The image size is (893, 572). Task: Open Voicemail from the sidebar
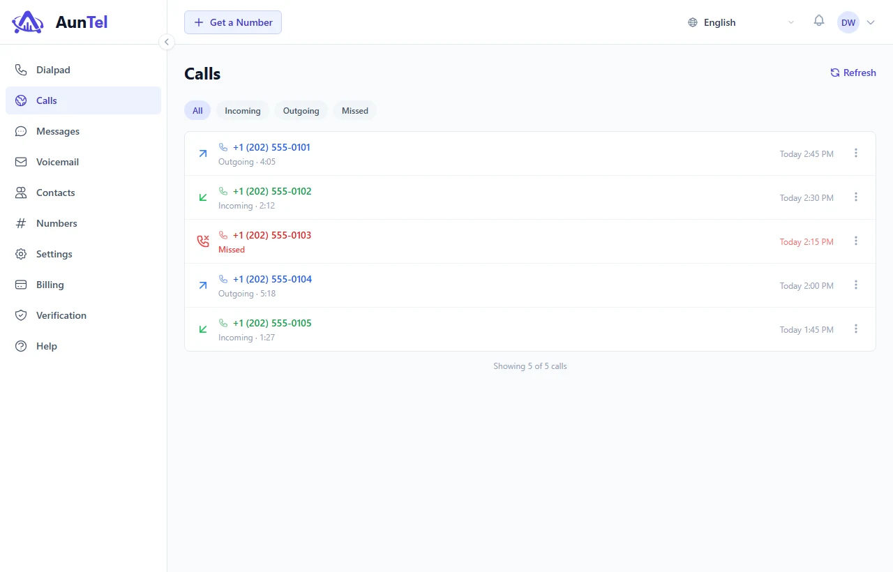(83, 162)
